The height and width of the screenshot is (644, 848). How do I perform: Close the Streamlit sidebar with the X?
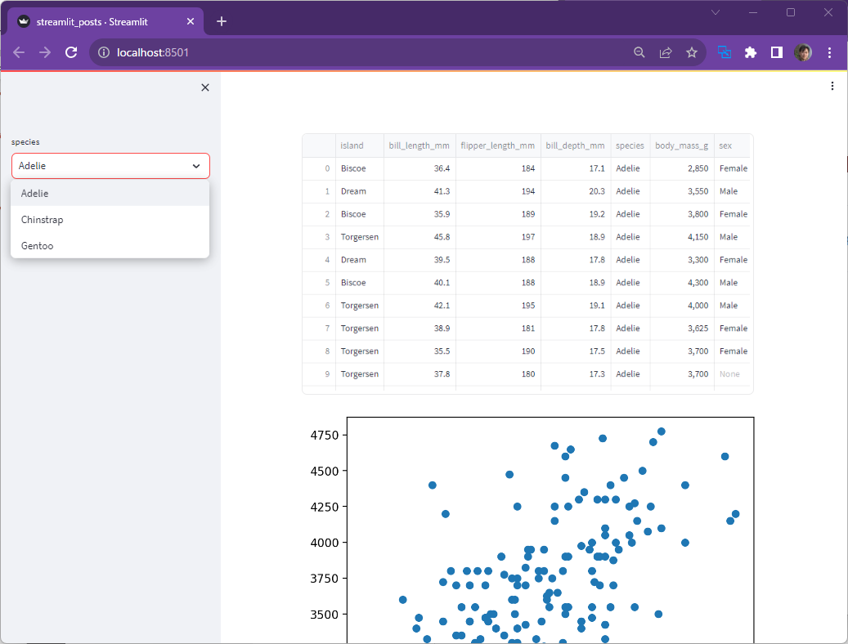point(204,87)
